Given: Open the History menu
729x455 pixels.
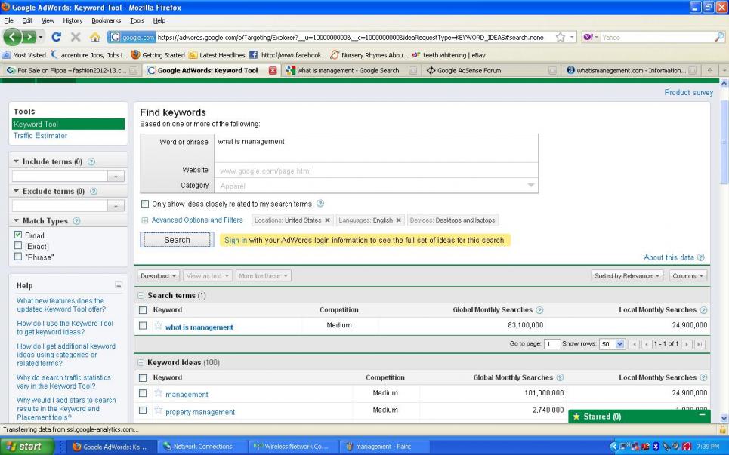Looking at the screenshot, I should (x=73, y=20).
